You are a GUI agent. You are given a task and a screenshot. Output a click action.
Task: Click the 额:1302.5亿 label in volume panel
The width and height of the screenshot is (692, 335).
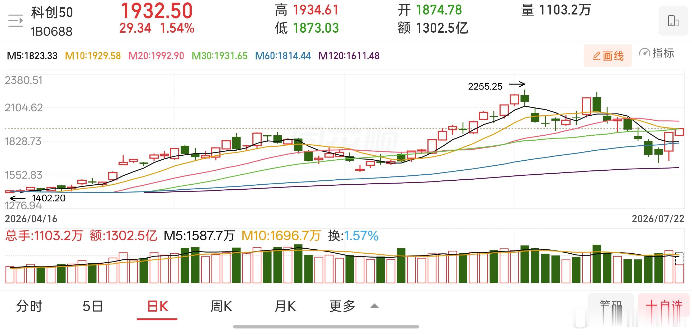pos(123,236)
